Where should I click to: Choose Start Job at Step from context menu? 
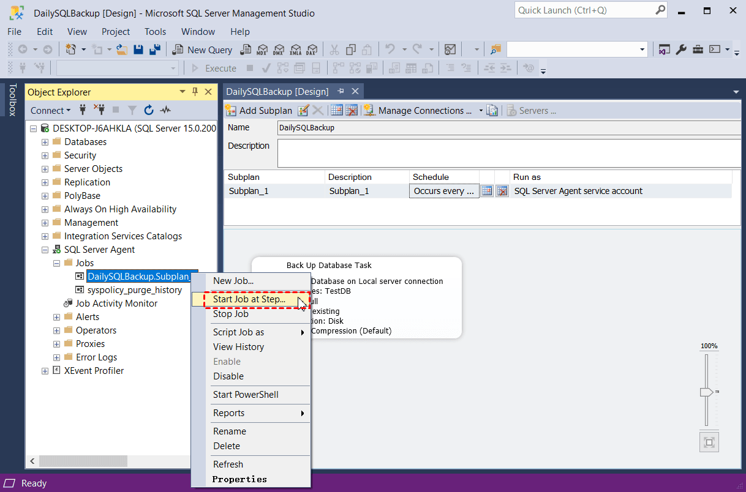[x=249, y=299]
